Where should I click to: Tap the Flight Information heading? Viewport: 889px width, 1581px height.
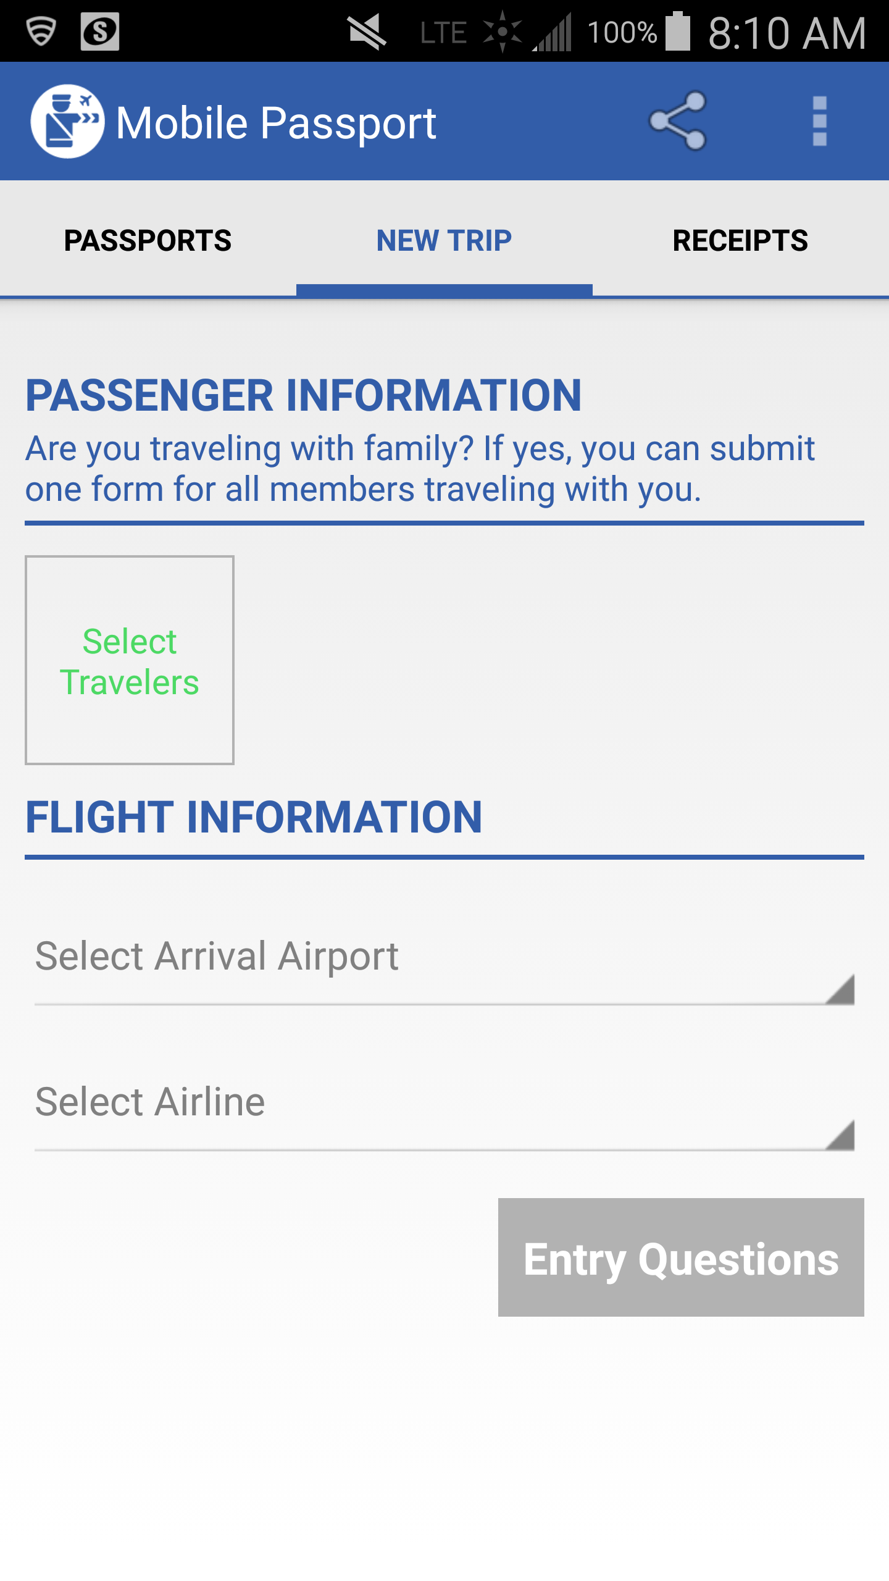coord(254,817)
